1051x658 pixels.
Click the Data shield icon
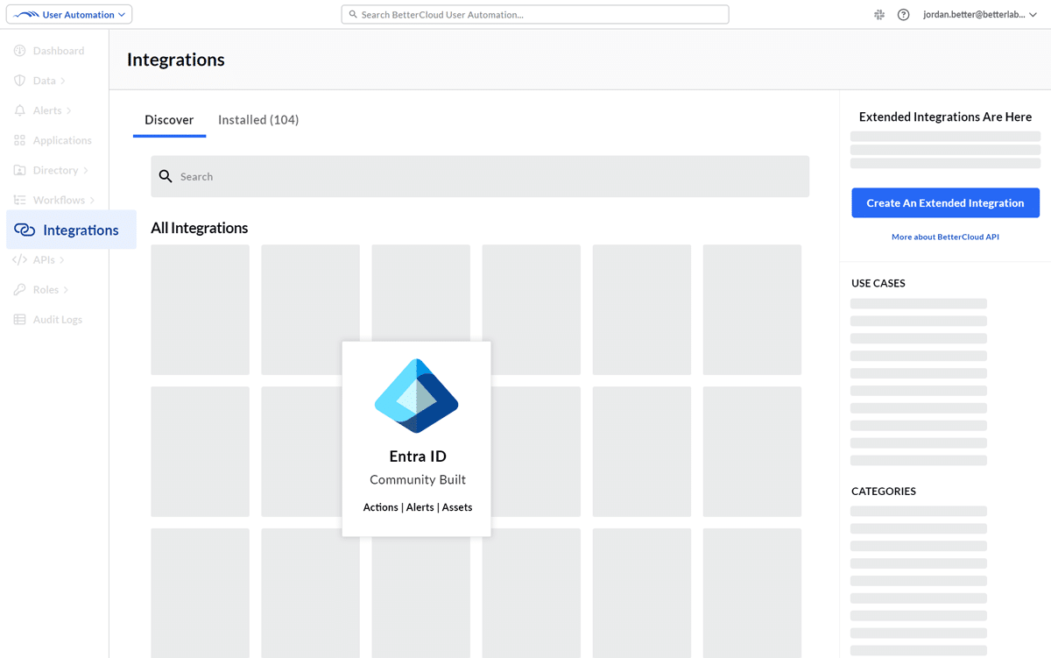tap(19, 81)
